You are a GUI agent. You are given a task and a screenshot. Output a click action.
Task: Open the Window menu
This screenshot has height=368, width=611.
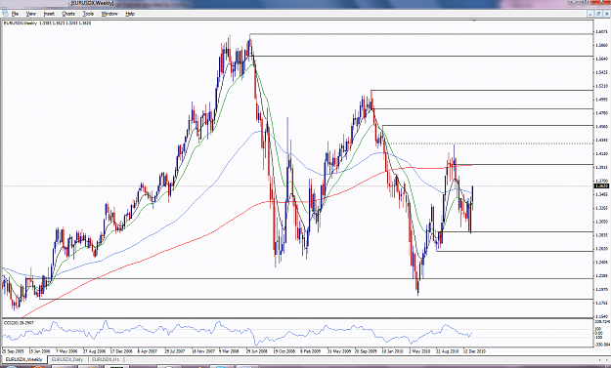point(109,14)
